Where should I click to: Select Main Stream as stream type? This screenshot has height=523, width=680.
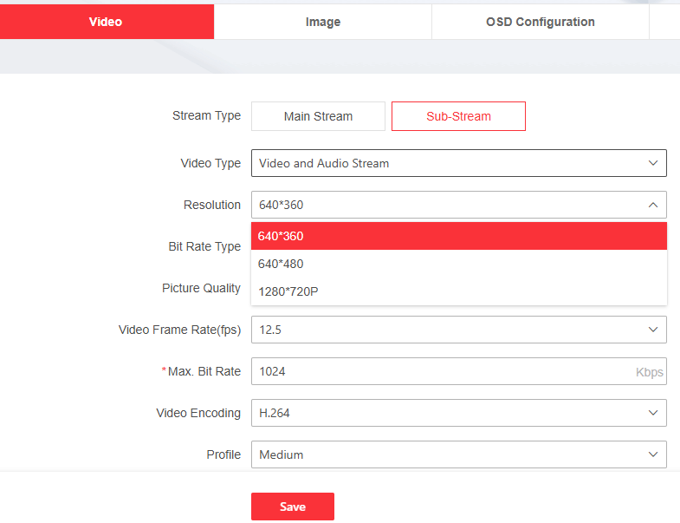point(318,116)
